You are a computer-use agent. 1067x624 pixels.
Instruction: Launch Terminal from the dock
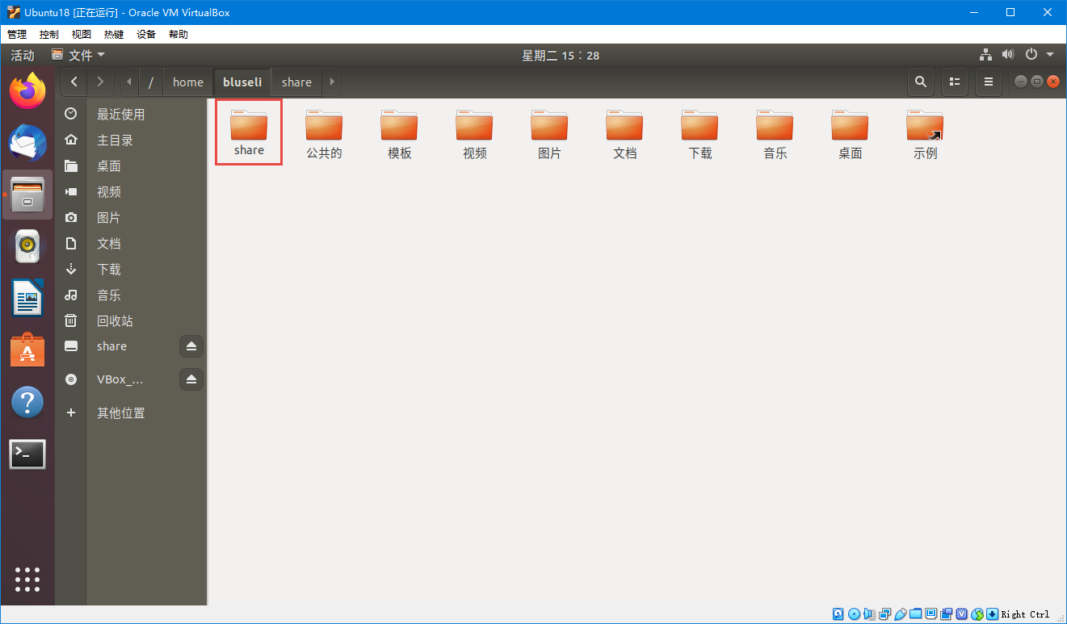click(27, 454)
